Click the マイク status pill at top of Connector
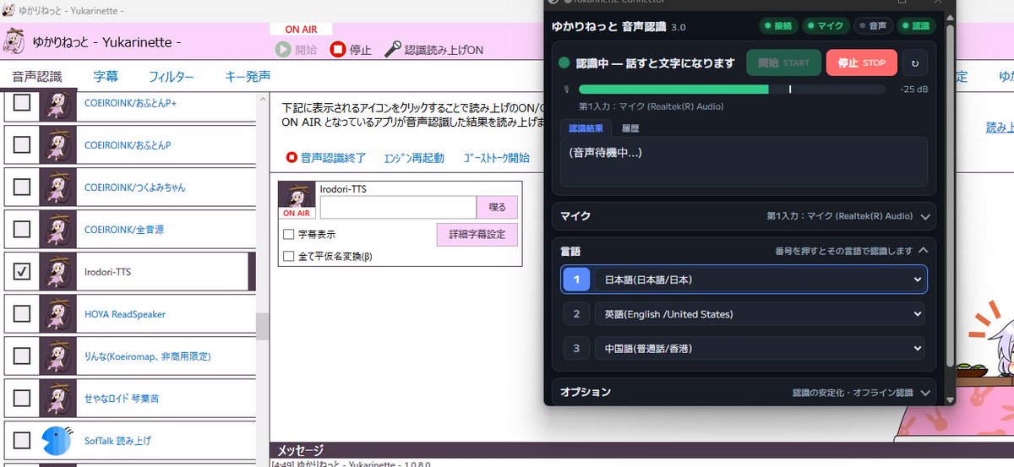 (826, 26)
